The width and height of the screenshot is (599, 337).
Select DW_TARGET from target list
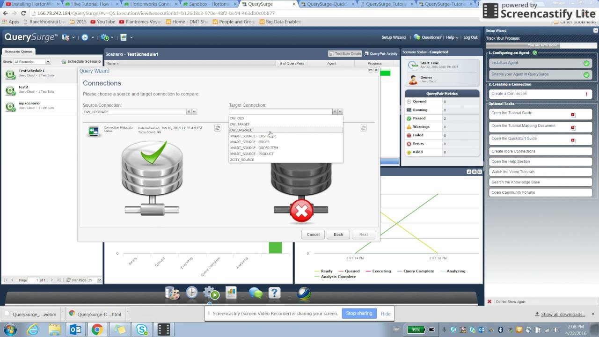click(285, 124)
